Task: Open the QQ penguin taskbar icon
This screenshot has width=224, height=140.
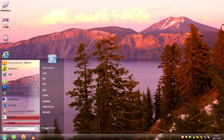Action: [33, 137]
